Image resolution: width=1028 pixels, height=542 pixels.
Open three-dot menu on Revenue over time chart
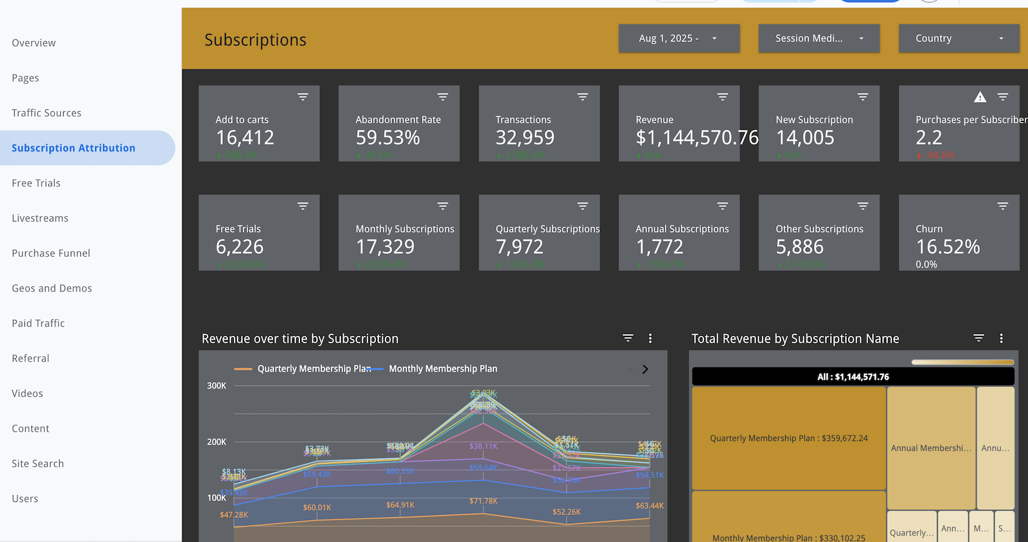pyautogui.click(x=650, y=338)
